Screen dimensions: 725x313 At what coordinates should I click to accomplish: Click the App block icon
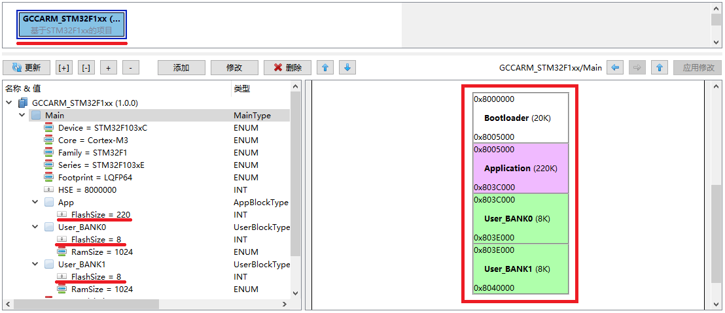tap(49, 202)
